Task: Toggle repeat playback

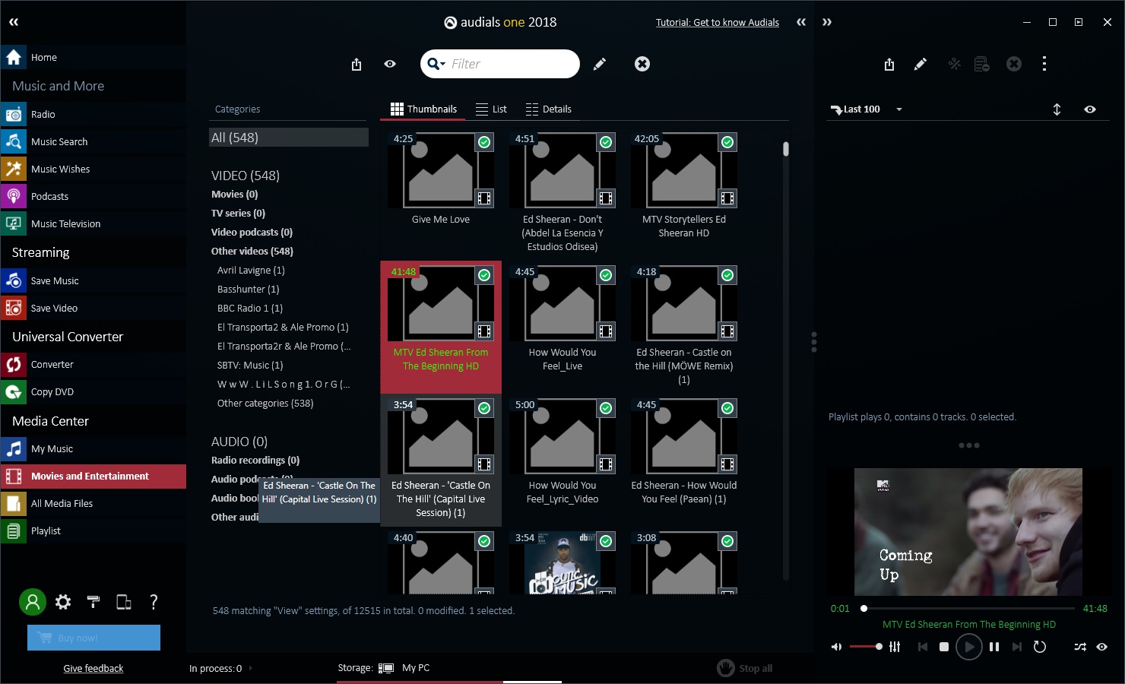Action: tap(1040, 647)
